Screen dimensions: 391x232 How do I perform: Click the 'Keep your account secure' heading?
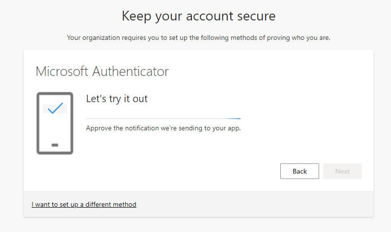point(199,16)
